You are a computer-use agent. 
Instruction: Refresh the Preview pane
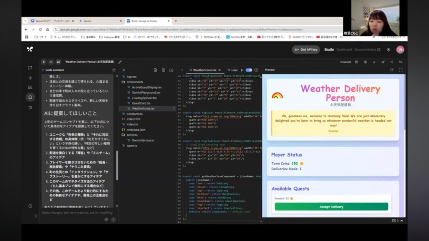click(392, 70)
